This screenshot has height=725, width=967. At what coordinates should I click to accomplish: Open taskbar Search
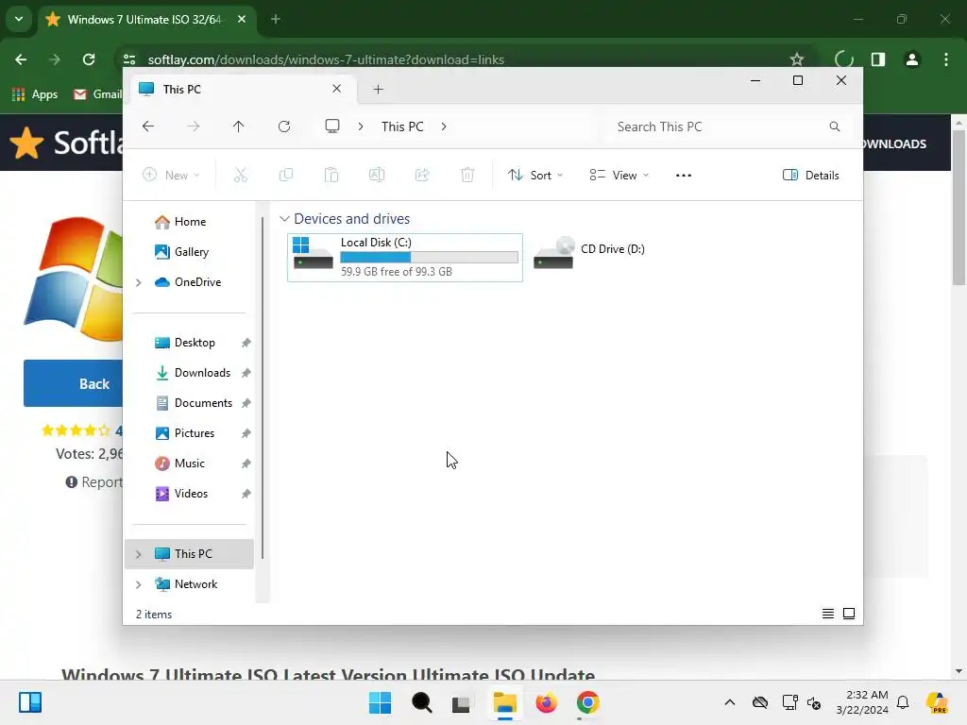pyautogui.click(x=422, y=702)
